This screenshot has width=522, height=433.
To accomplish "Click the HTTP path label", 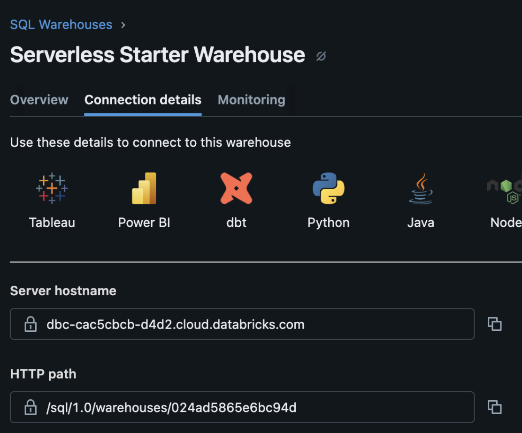I will pyautogui.click(x=43, y=374).
